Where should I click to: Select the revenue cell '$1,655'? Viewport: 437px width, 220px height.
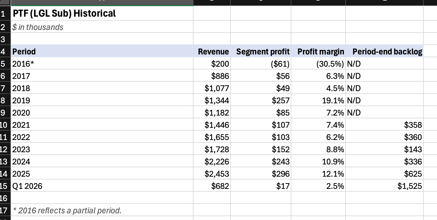[212, 137]
